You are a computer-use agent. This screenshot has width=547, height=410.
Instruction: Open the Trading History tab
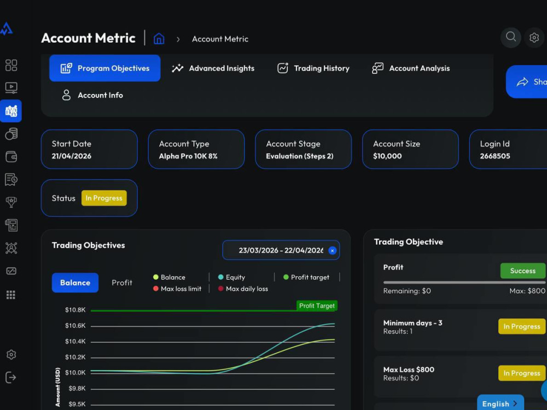click(313, 68)
